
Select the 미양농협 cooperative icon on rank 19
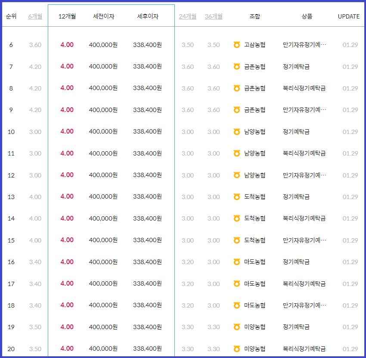click(x=236, y=327)
